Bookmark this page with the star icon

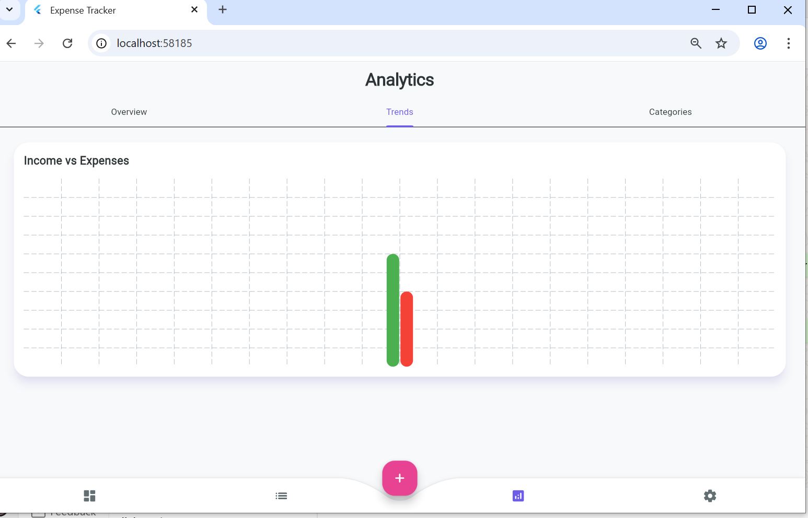pyautogui.click(x=721, y=43)
